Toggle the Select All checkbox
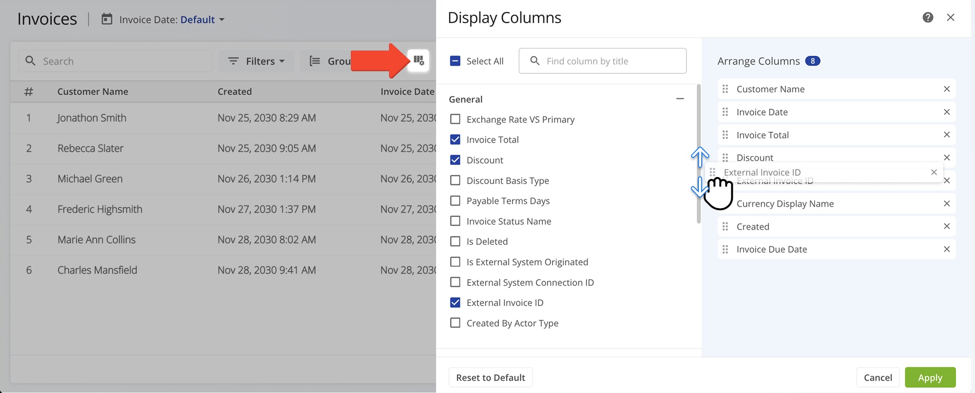 (x=455, y=61)
